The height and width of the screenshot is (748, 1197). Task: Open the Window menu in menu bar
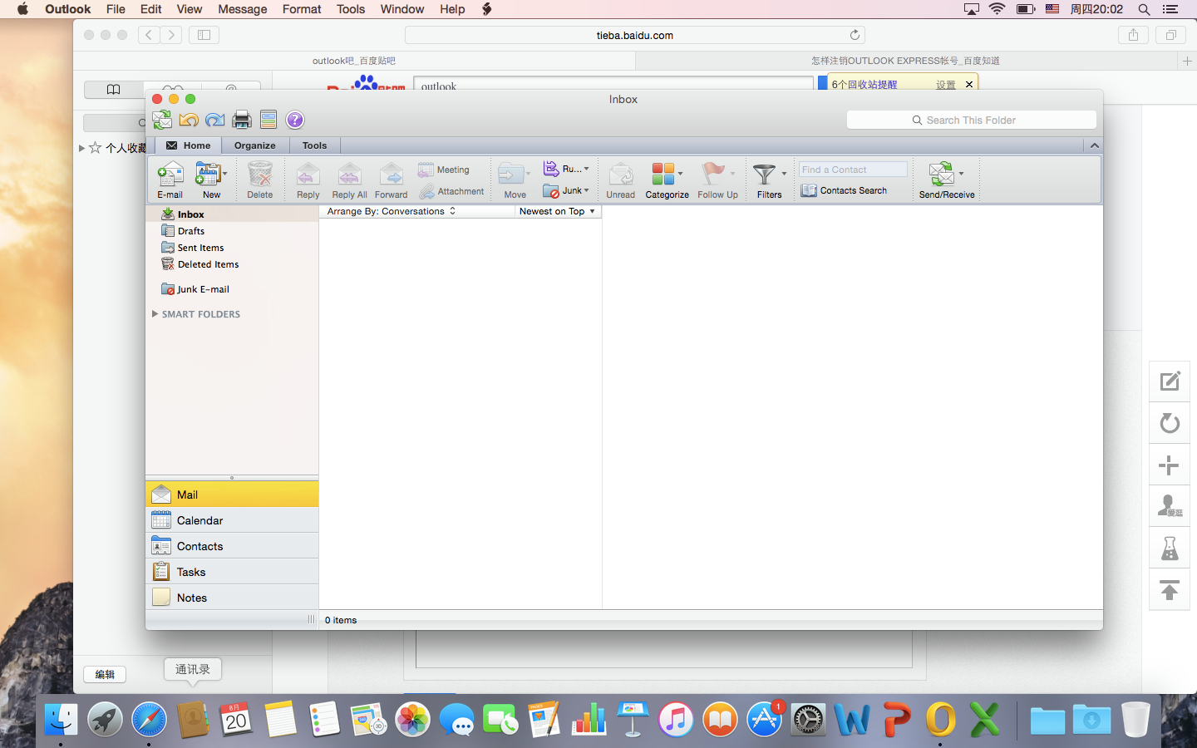coord(402,9)
